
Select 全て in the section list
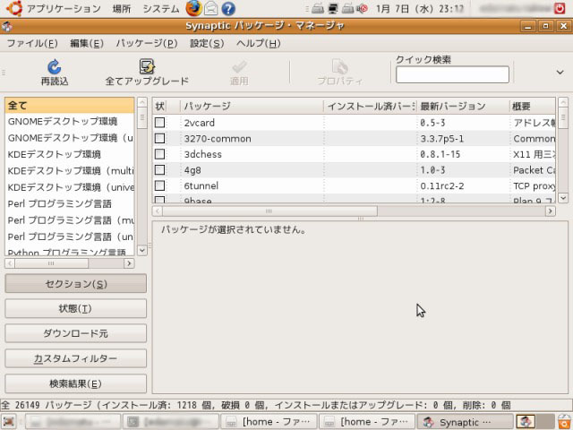70,106
